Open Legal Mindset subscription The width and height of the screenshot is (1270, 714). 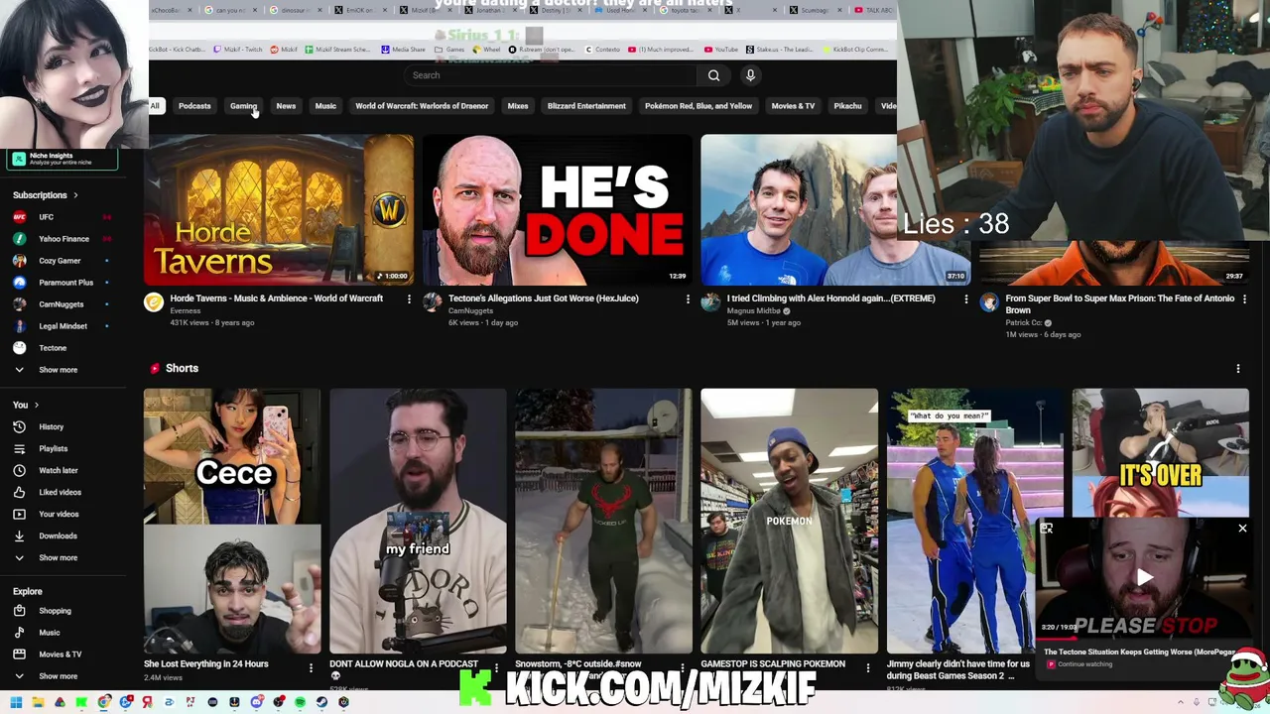coord(63,326)
